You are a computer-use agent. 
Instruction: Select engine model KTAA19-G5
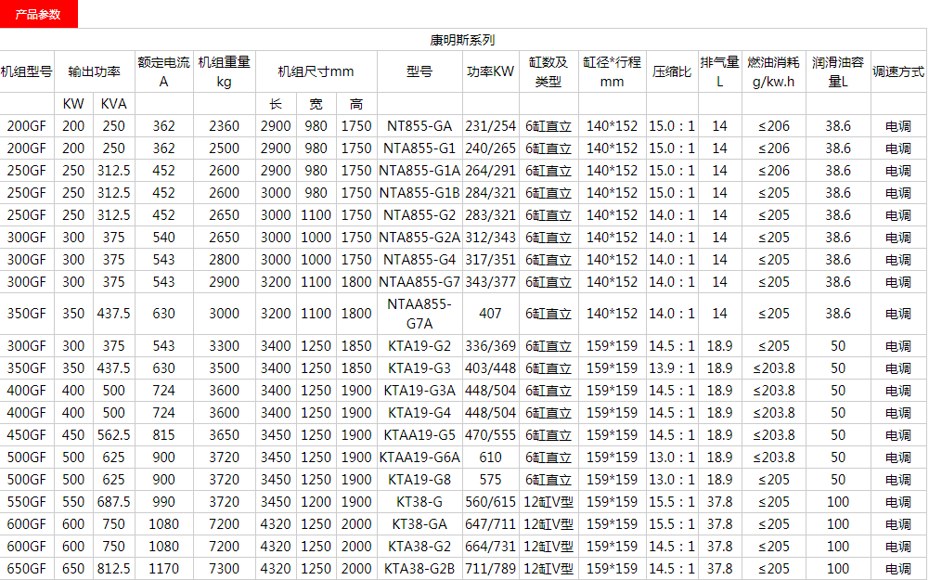point(419,435)
